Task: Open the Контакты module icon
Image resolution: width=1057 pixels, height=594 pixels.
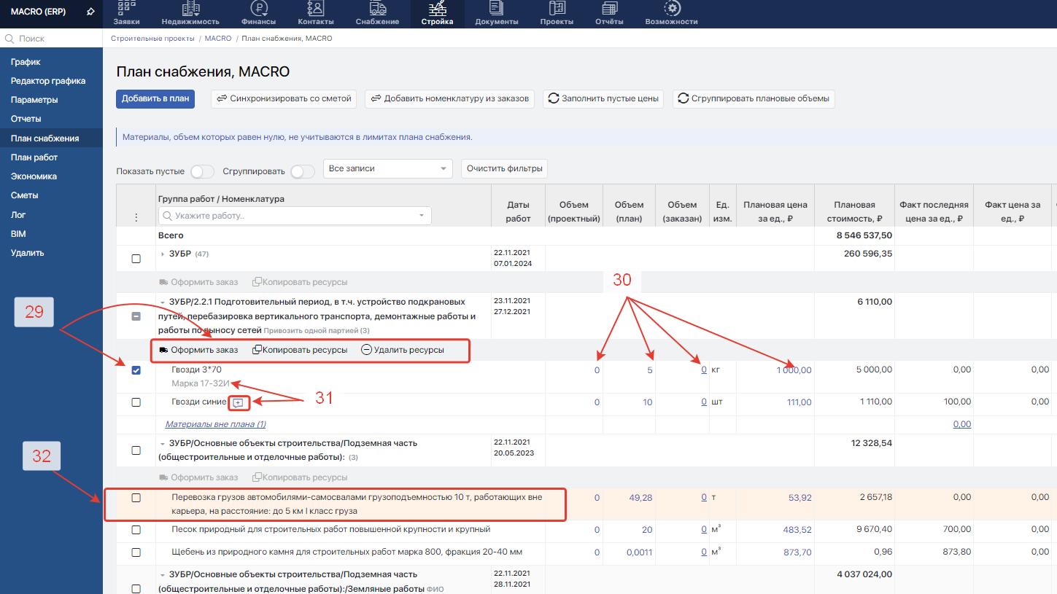Action: pyautogui.click(x=316, y=9)
